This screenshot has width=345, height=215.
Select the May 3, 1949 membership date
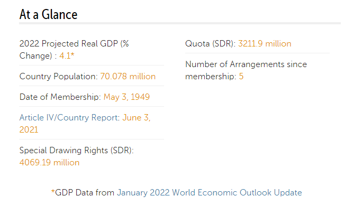pyautogui.click(x=126, y=97)
